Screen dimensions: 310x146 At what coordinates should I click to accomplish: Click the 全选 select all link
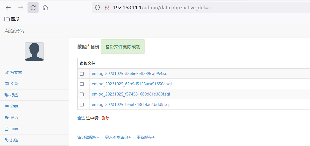(81, 118)
